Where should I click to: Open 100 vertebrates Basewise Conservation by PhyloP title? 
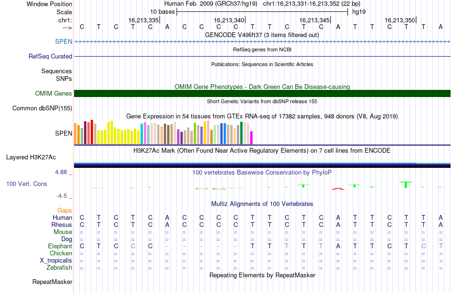pyautogui.click(x=262, y=173)
